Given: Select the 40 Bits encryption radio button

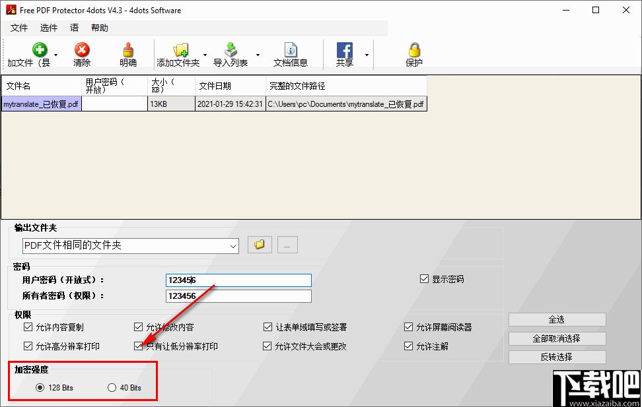Looking at the screenshot, I should coord(112,387).
